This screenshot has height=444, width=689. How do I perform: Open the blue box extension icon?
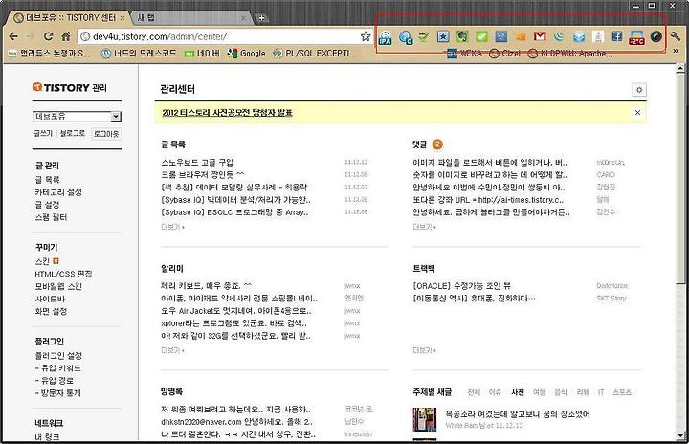pyautogui.click(x=579, y=37)
